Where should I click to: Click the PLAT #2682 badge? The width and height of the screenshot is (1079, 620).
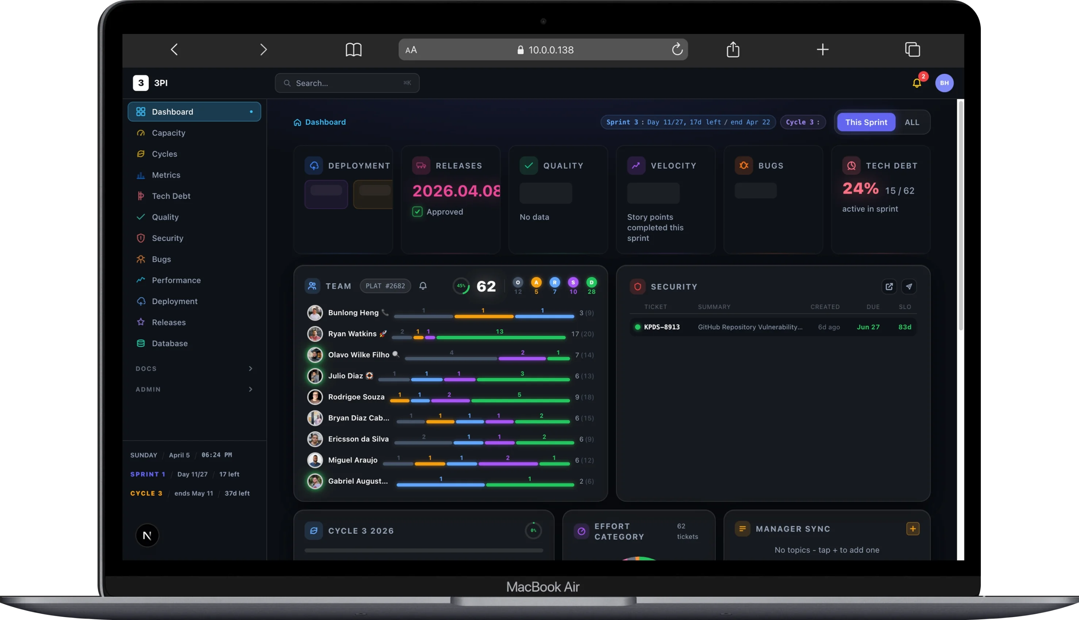[x=385, y=286]
